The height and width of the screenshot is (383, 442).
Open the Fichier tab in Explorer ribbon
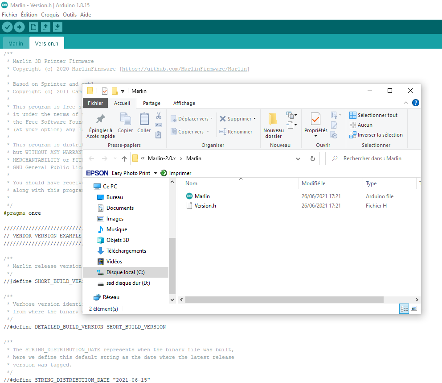(95, 103)
